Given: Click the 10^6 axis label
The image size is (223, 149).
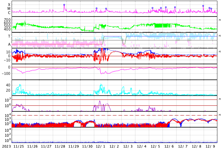Looking at the screenshot, I should click(8, 106).
